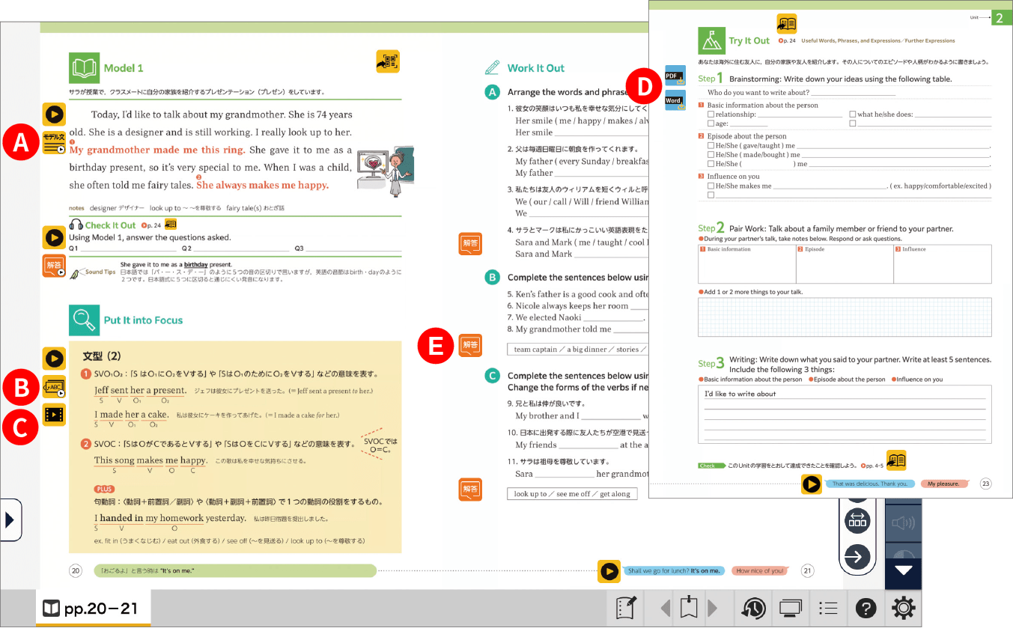Show the 解答 answers for Check It Out
This screenshot has width=1013, height=628.
point(54,266)
